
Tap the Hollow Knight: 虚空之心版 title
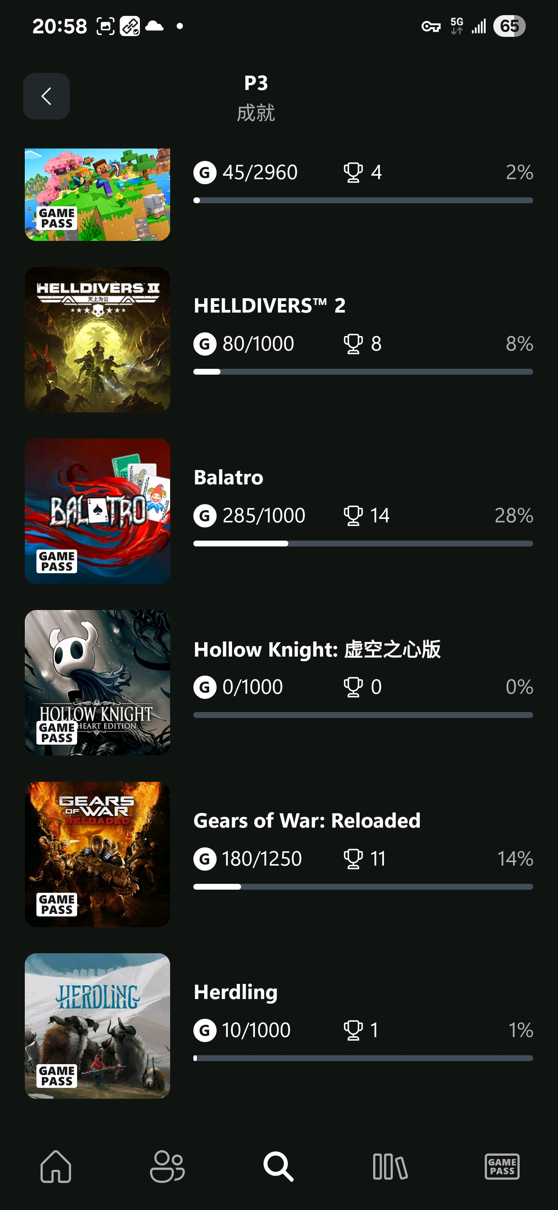click(x=317, y=649)
